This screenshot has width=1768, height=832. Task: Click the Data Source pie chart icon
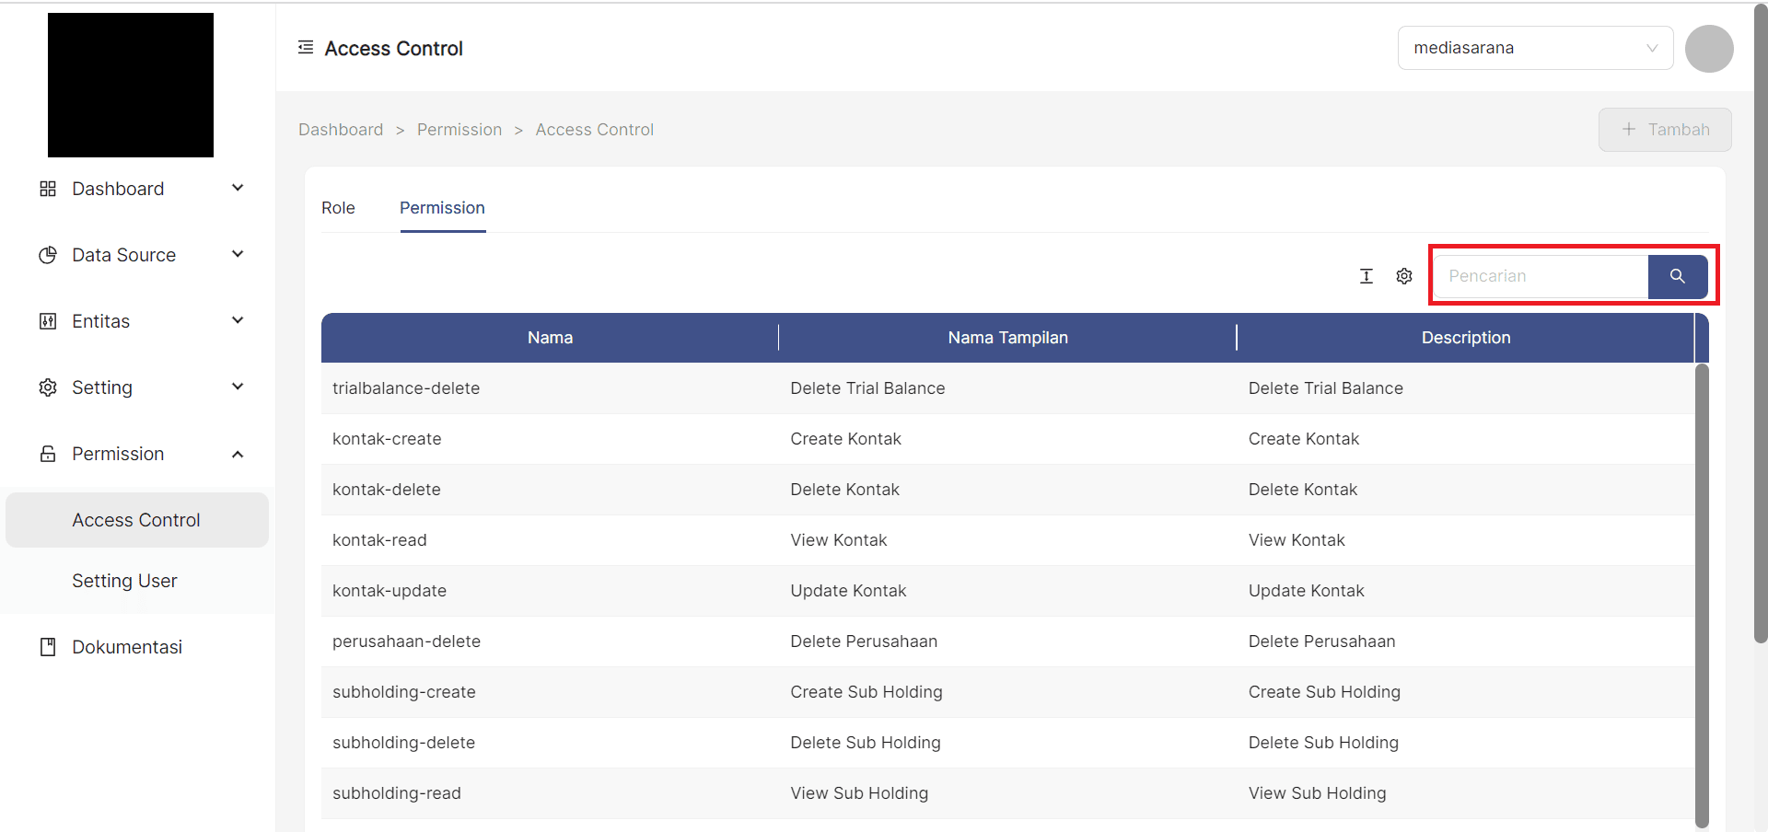click(48, 255)
